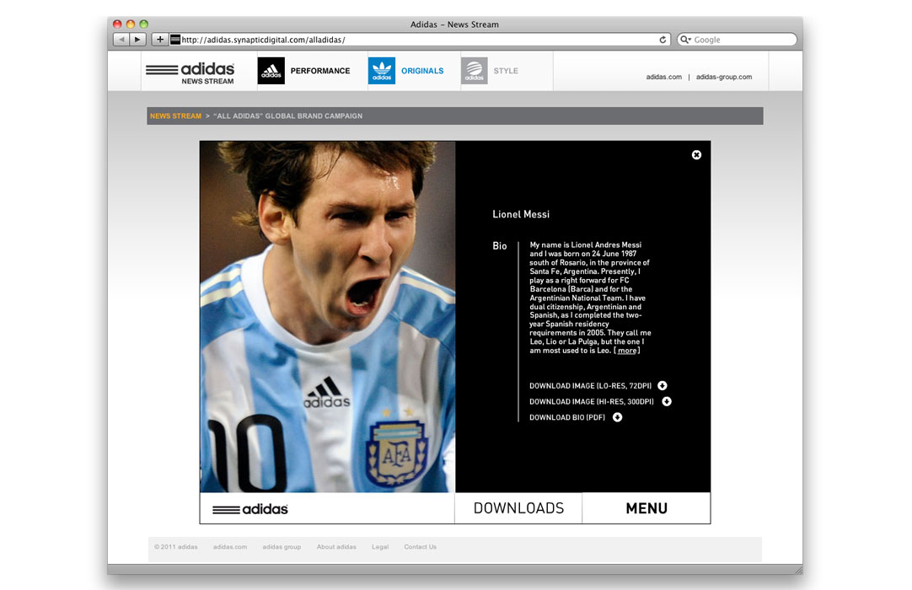The image size is (912, 590).
Task: Close the Lionel Messi profile panel
Action: (696, 155)
